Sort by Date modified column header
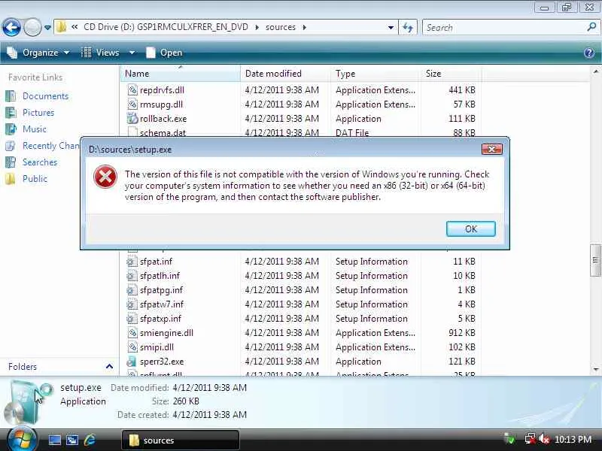This screenshot has width=602, height=451. [x=285, y=73]
